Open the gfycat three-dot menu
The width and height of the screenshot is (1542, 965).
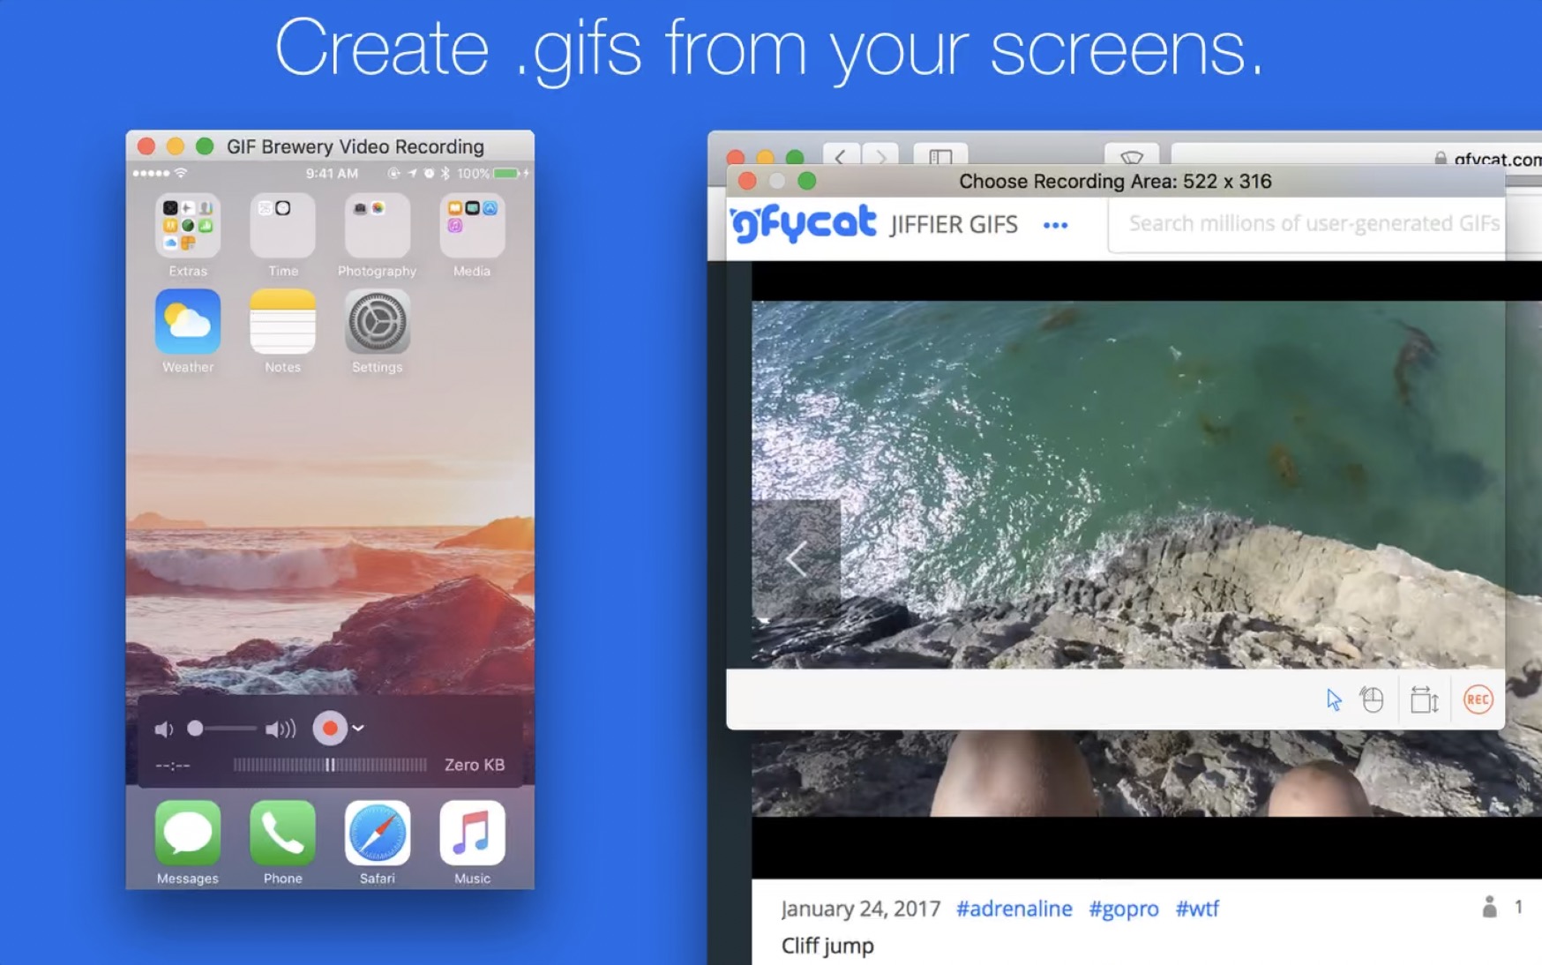click(1056, 226)
